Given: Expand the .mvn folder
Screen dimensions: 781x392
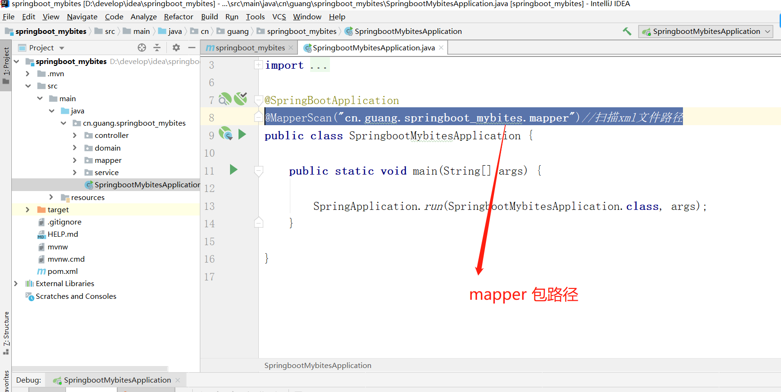Looking at the screenshot, I should [x=27, y=73].
